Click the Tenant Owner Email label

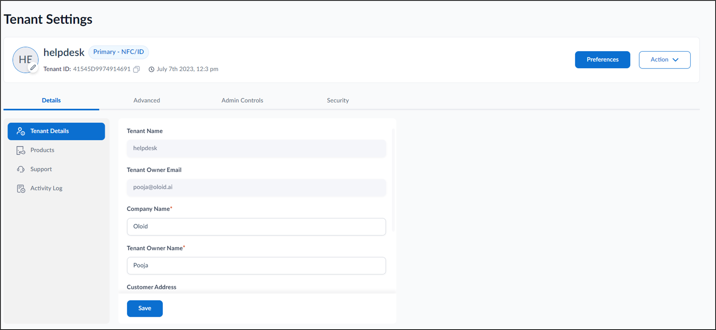point(154,170)
